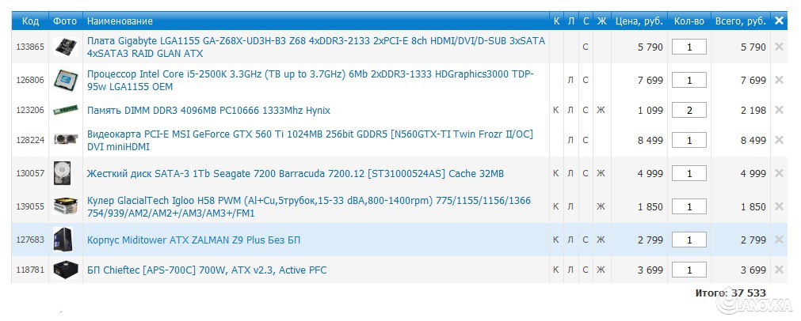Screen dimensions: 801x321
Task: Click the Код column header
Action: click(x=30, y=21)
